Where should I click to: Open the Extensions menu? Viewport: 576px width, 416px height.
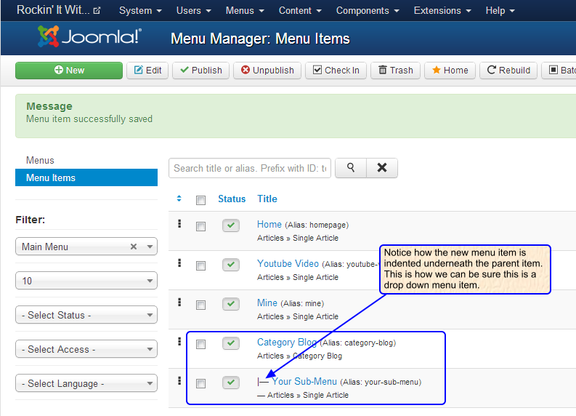click(442, 11)
